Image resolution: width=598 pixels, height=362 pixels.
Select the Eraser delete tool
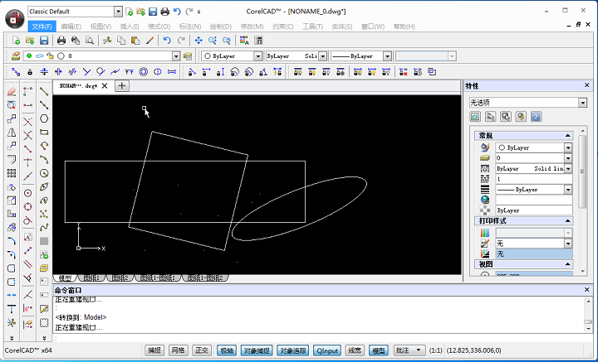tap(12, 92)
